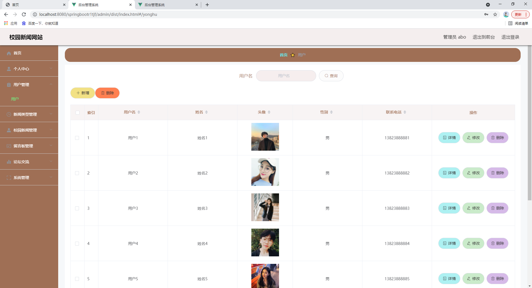Click the 管理员 abo label
The height and width of the screenshot is (288, 532).
[454, 37]
